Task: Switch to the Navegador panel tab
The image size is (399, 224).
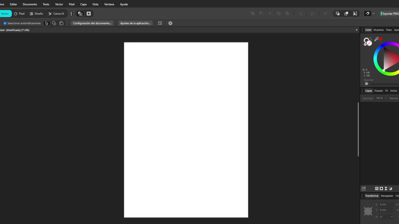Action: click(x=387, y=196)
